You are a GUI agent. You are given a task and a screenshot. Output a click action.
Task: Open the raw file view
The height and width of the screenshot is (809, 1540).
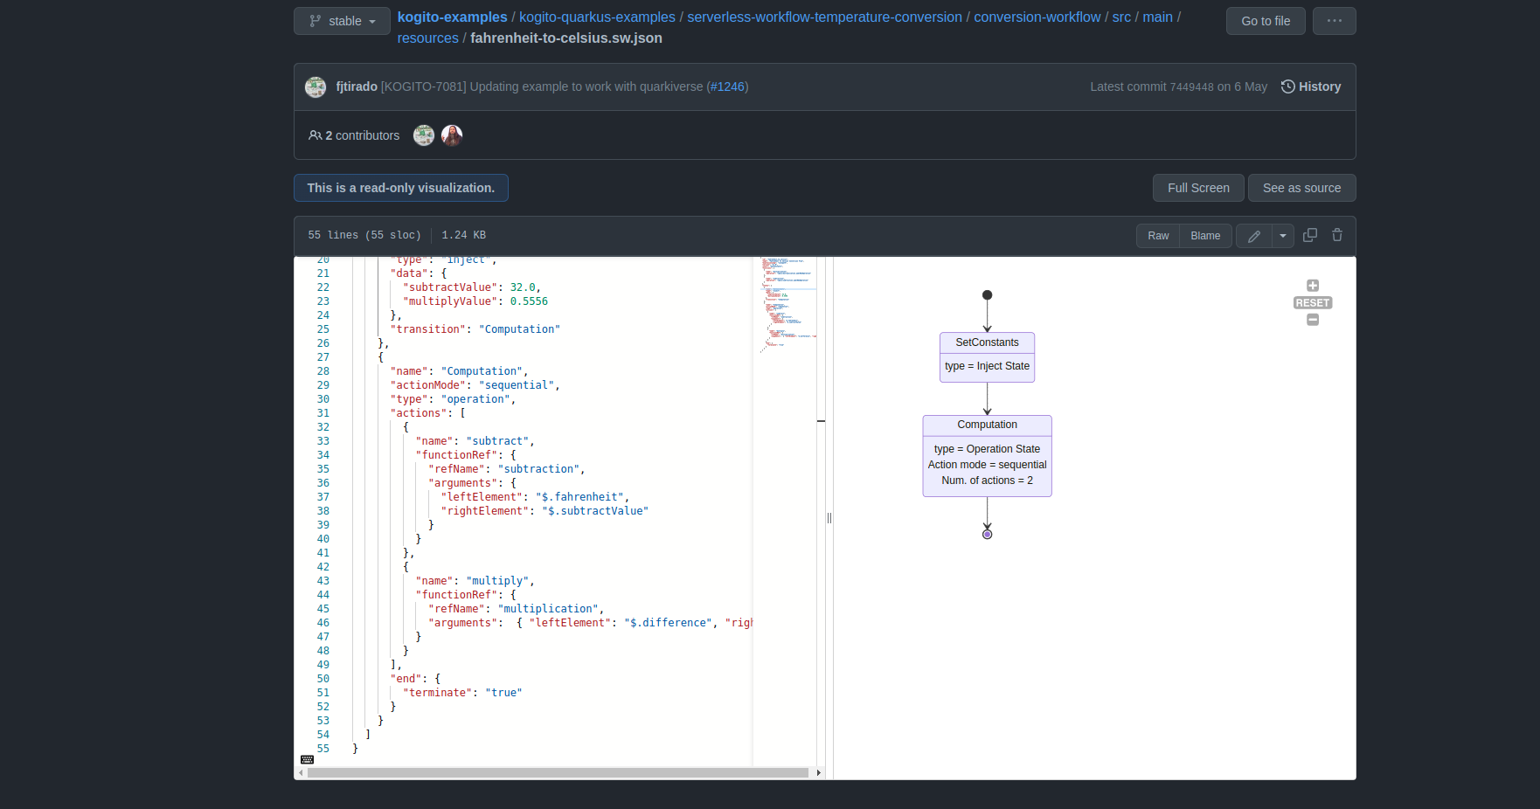pyautogui.click(x=1157, y=235)
